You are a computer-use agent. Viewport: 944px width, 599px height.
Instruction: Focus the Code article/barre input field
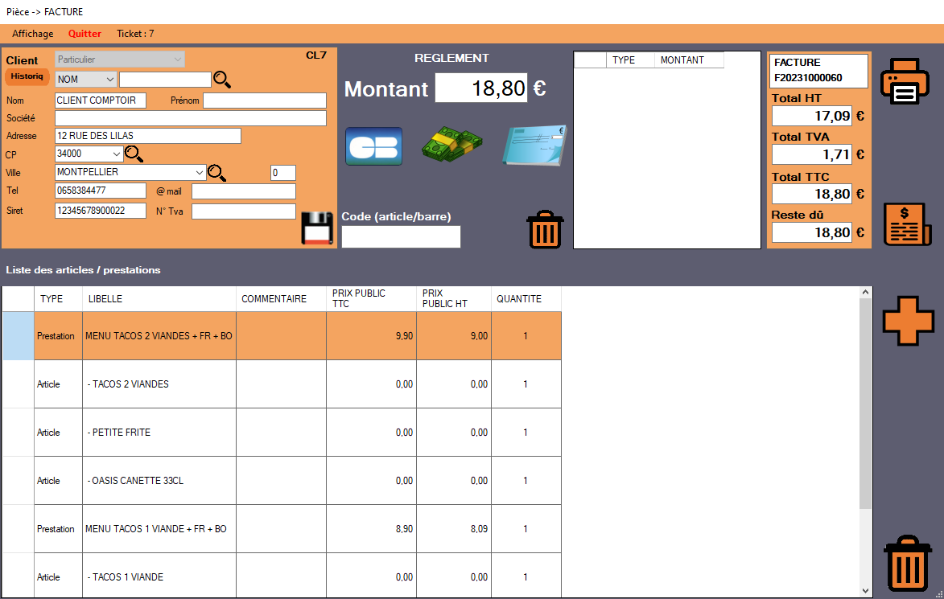[x=401, y=237]
